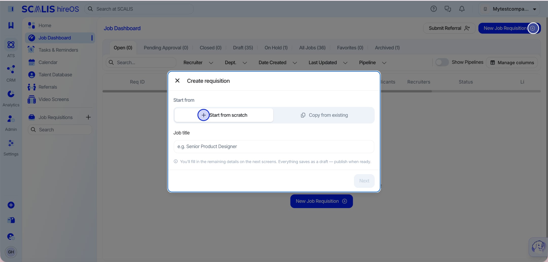
Task: Open Referrals page
Action: pos(60,87)
